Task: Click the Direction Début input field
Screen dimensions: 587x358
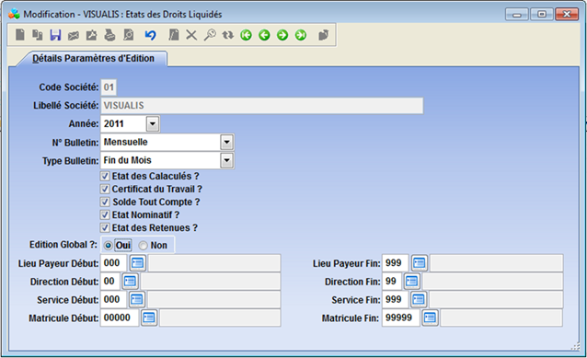Action: tap(110, 282)
